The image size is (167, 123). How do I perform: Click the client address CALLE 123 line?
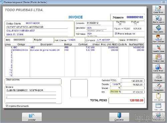[x=37, y=30]
